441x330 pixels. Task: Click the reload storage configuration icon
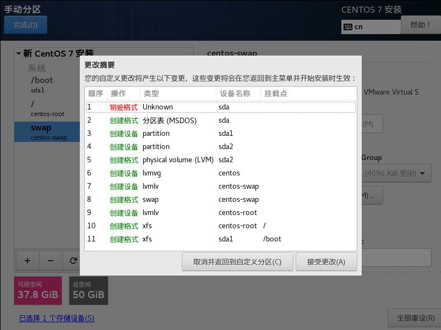coord(73,261)
